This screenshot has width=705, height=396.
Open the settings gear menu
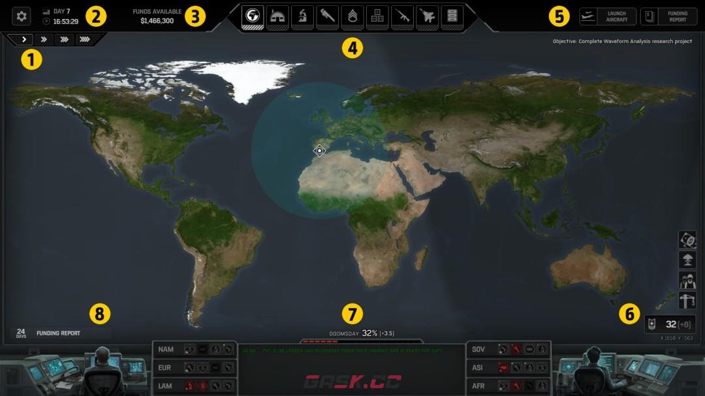coord(22,16)
